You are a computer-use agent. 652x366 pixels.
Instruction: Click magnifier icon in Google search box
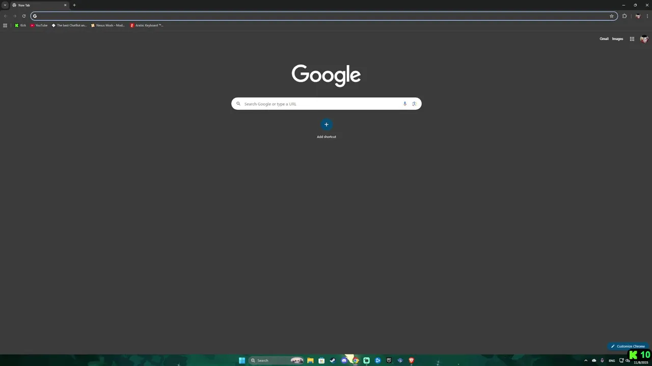(238, 104)
